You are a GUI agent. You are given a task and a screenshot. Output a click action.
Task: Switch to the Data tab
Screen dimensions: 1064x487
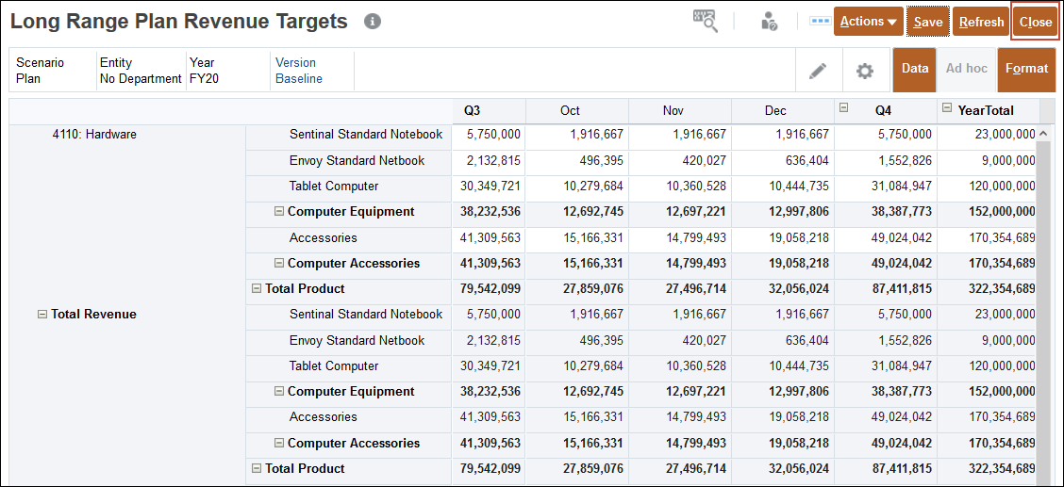click(x=915, y=69)
